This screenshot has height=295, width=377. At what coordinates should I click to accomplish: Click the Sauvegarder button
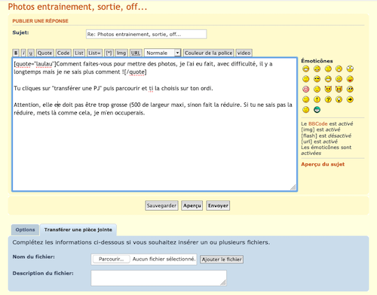(x=161, y=205)
